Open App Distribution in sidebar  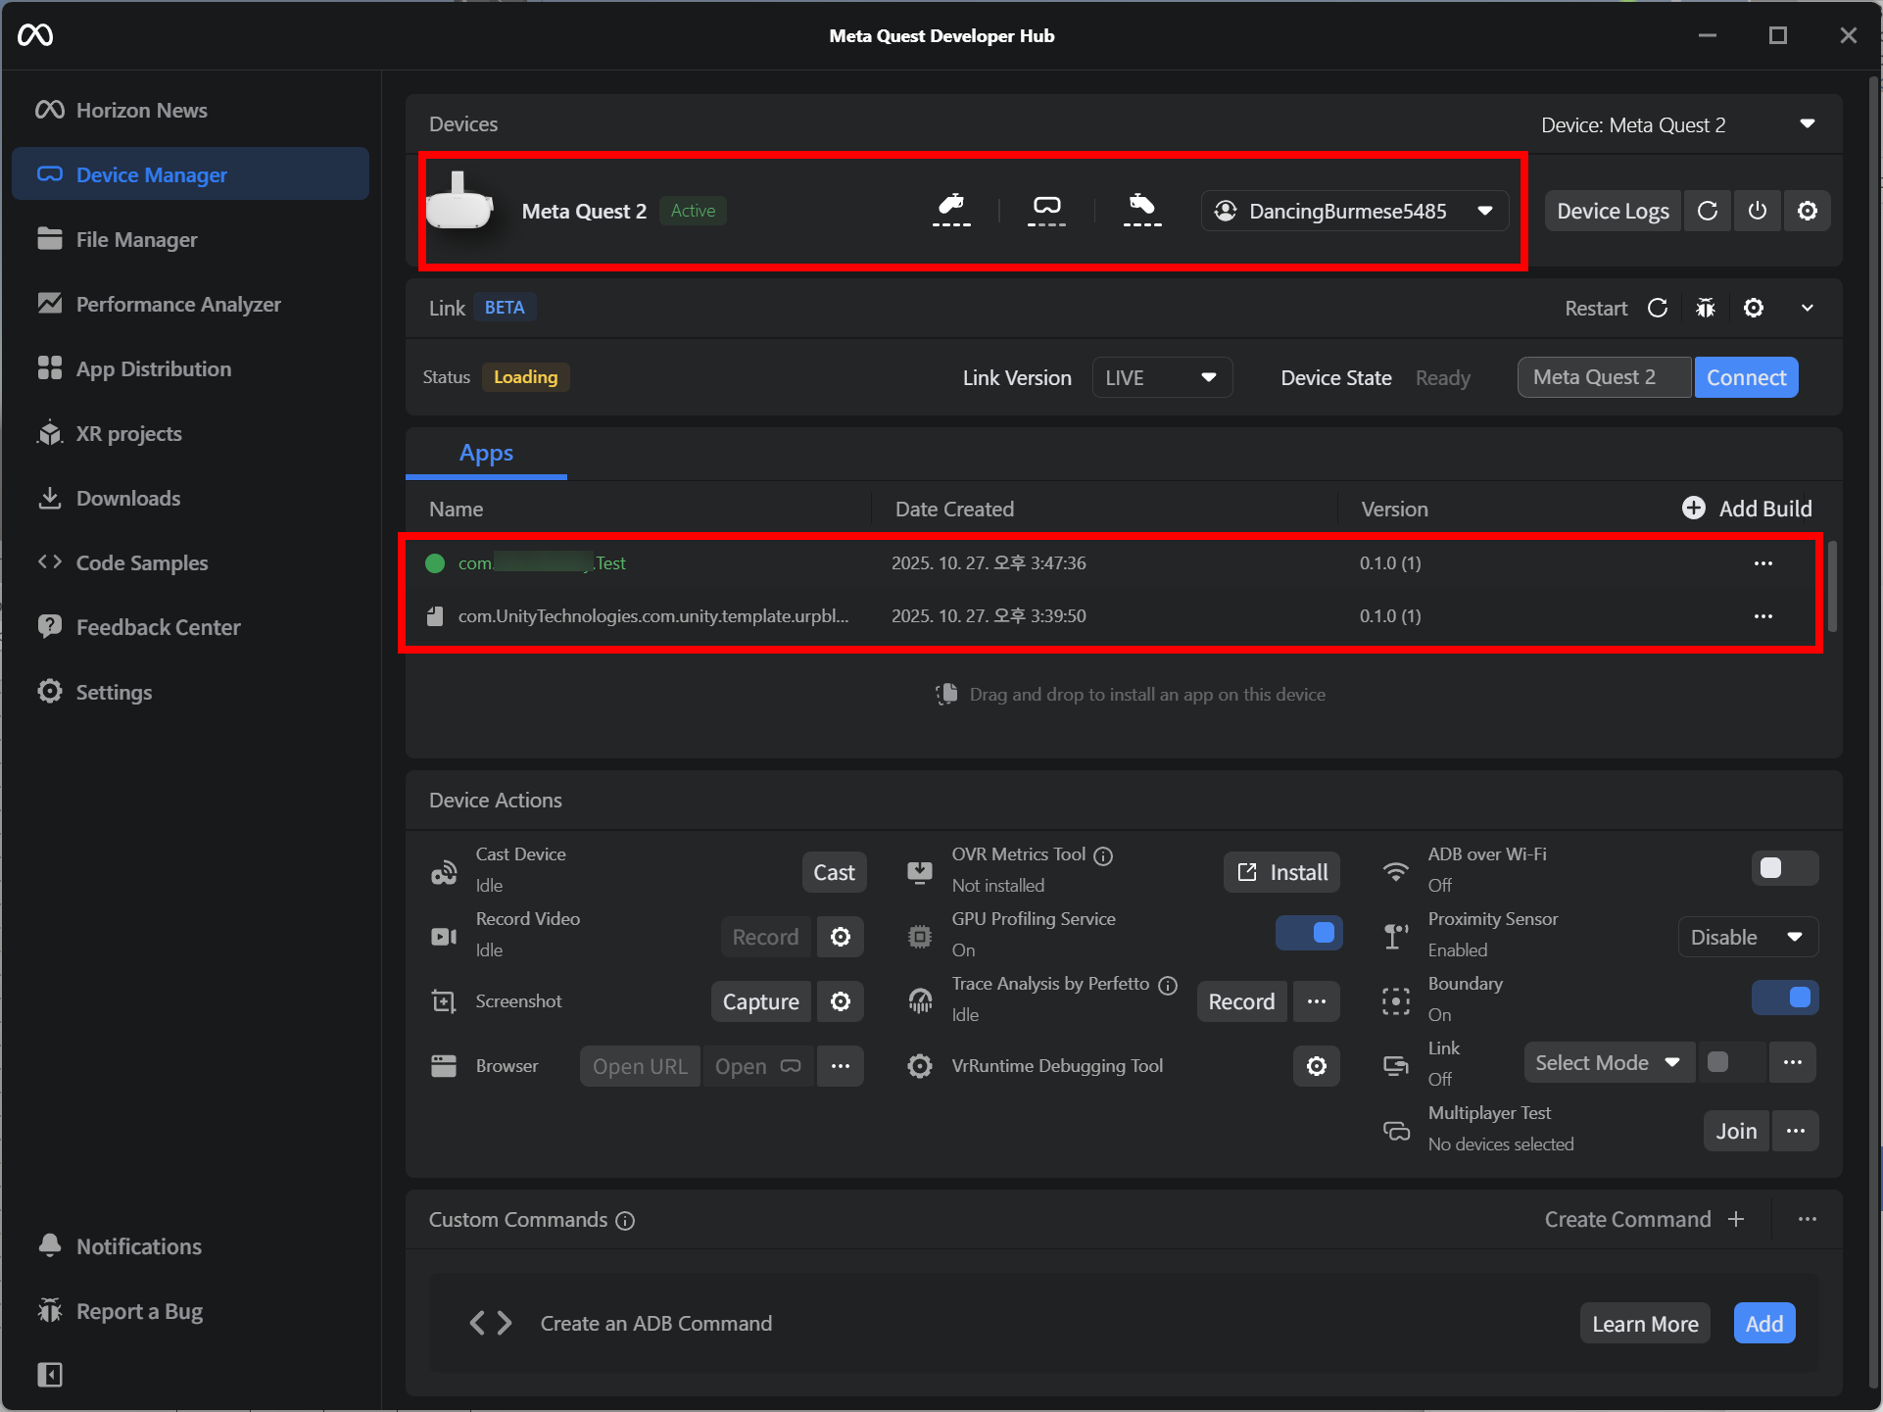coord(190,368)
